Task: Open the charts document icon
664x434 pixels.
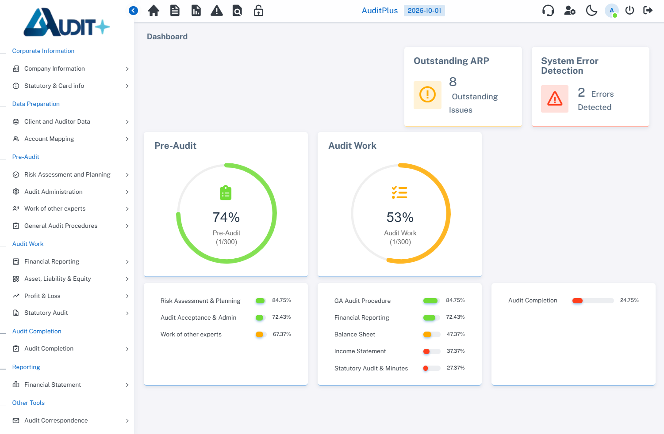Action: point(196,10)
